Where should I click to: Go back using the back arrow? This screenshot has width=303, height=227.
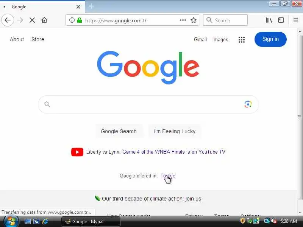pos(8,20)
